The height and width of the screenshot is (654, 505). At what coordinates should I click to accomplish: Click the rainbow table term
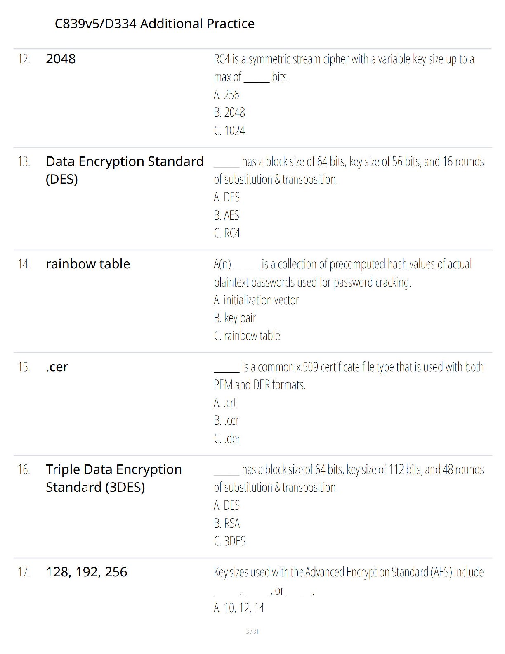[x=88, y=264]
